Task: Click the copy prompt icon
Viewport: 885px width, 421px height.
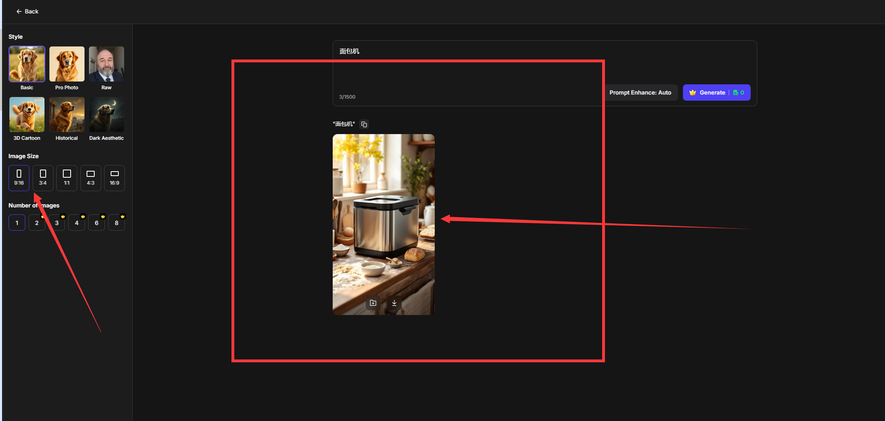Action: tap(364, 124)
